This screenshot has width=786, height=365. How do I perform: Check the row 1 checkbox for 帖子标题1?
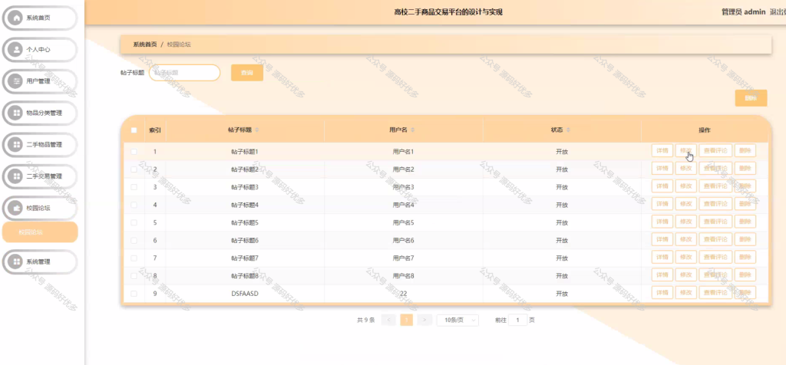coord(134,151)
